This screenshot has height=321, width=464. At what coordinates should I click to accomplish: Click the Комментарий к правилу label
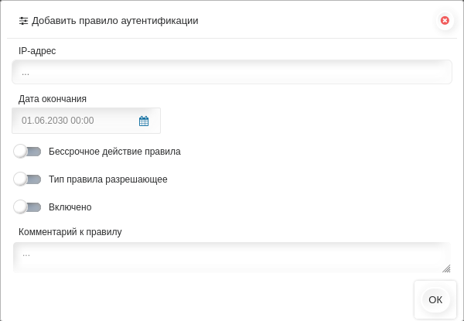point(70,232)
